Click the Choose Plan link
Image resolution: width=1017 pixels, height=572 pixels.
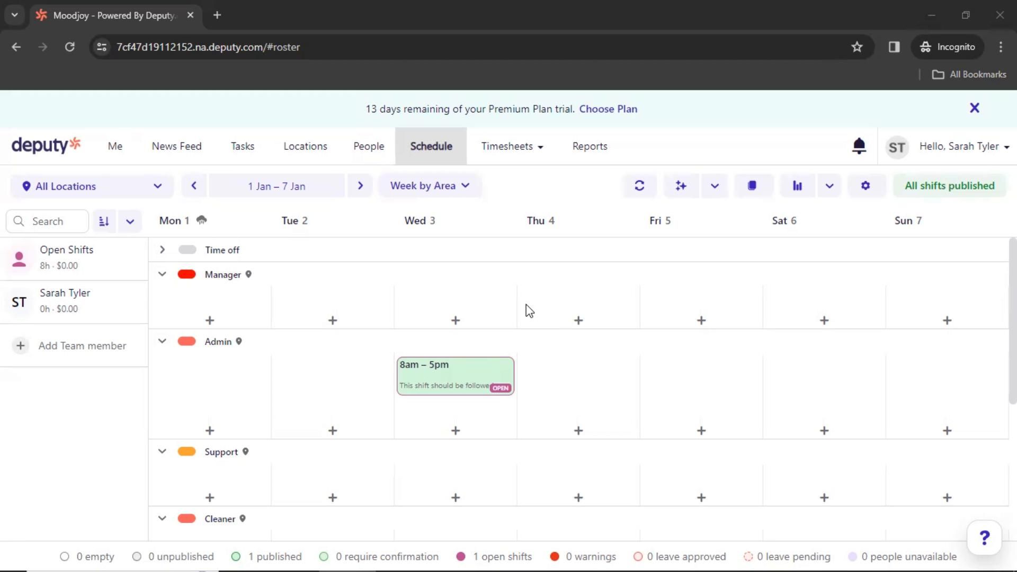click(x=608, y=109)
